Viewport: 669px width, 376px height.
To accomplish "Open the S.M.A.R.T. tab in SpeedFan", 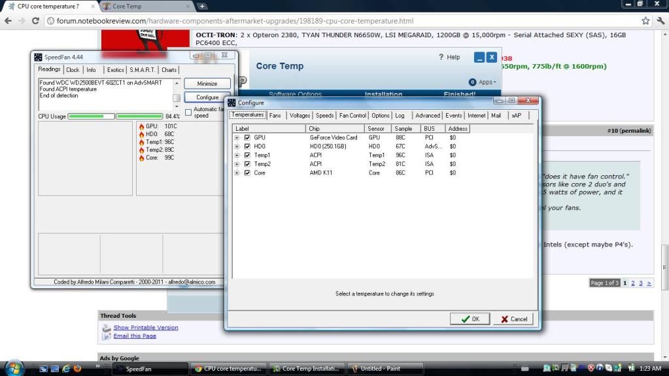I will pos(143,70).
